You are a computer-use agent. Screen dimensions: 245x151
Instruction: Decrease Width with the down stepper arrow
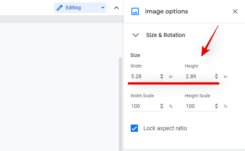coord(162,78)
